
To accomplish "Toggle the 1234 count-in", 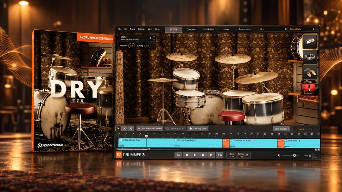I will (x=219, y=155).
